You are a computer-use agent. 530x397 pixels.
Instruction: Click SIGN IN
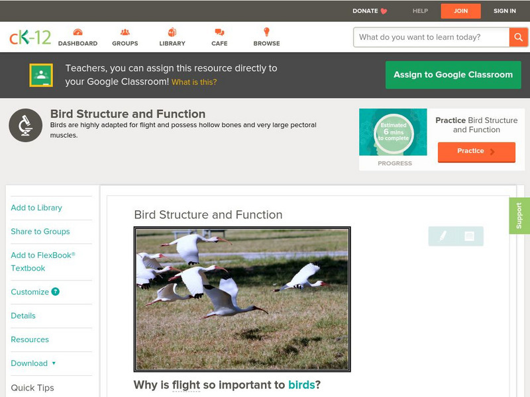point(505,11)
